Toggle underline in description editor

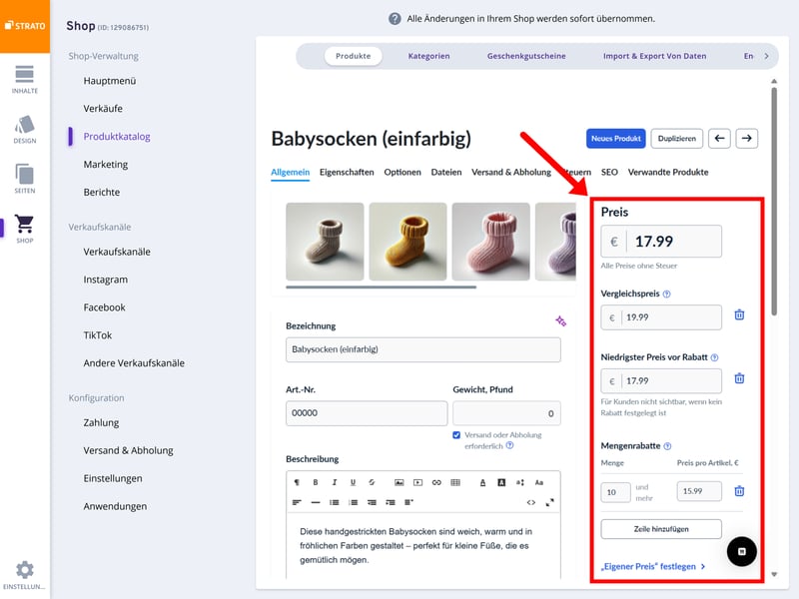pyautogui.click(x=353, y=482)
